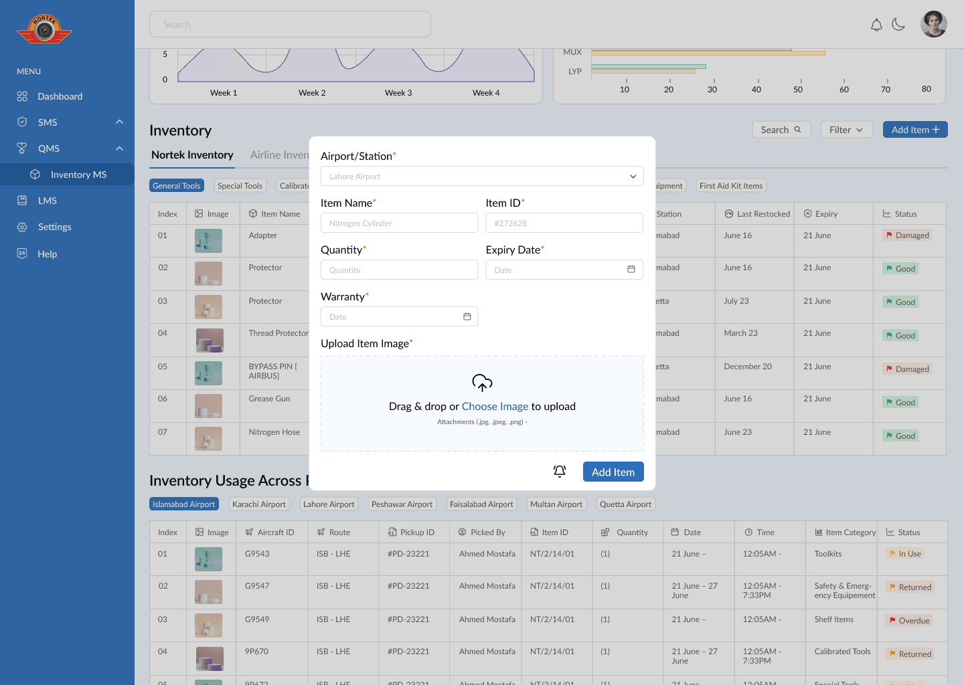Select Lahore Airport chip
Image resolution: width=964 pixels, height=685 pixels.
tap(329, 504)
